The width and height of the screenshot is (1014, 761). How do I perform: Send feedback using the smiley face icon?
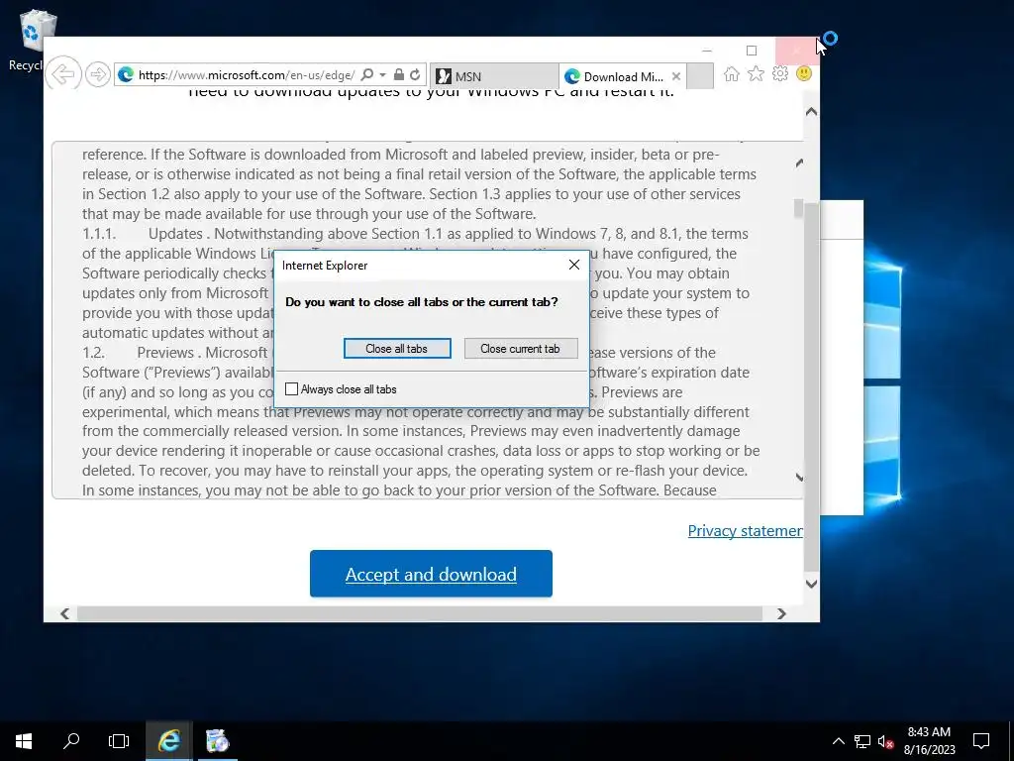click(x=804, y=73)
